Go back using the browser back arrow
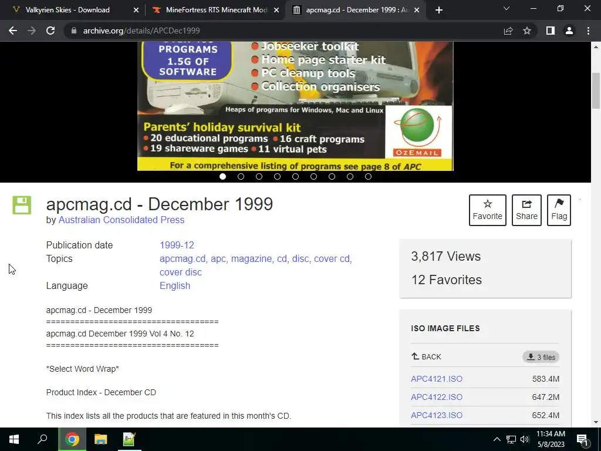 click(x=13, y=31)
